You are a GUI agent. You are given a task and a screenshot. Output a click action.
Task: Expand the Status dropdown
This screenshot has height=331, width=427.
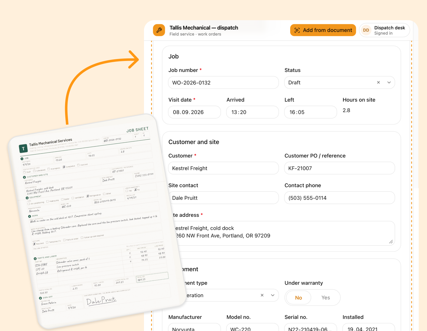pyautogui.click(x=389, y=82)
